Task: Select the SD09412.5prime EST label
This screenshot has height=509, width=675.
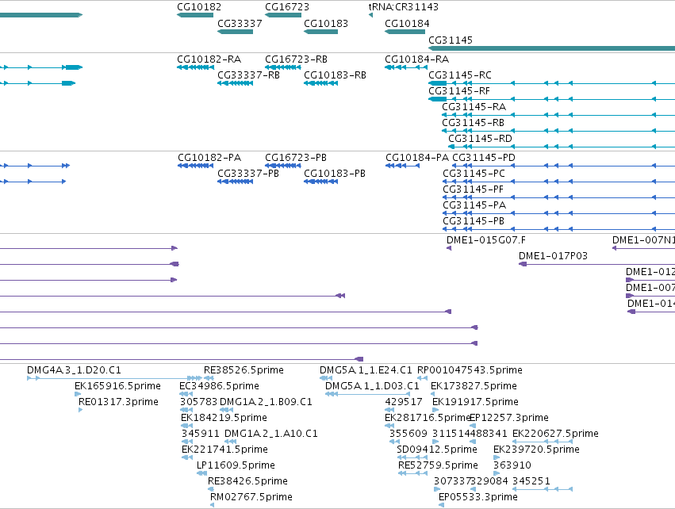Action: (x=437, y=450)
